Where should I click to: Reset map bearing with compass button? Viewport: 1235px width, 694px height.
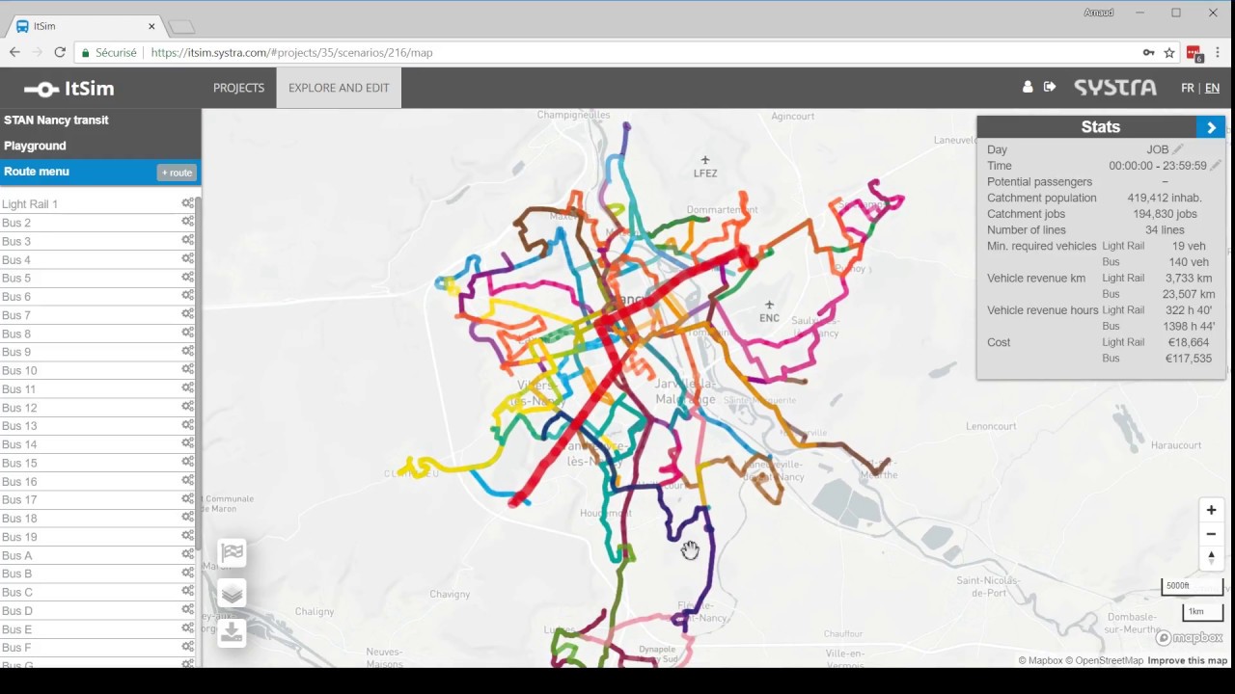[x=1211, y=556]
